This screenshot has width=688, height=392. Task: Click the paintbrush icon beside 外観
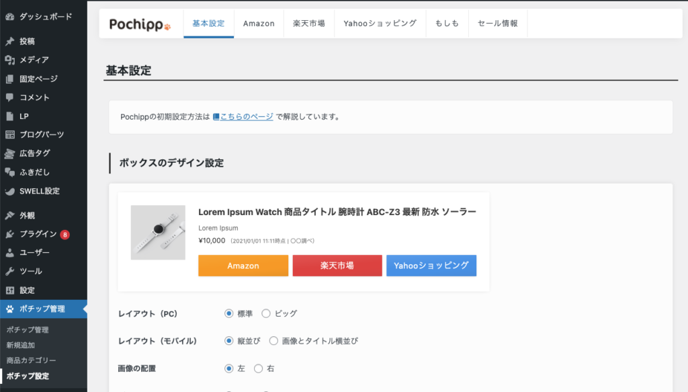pos(9,216)
